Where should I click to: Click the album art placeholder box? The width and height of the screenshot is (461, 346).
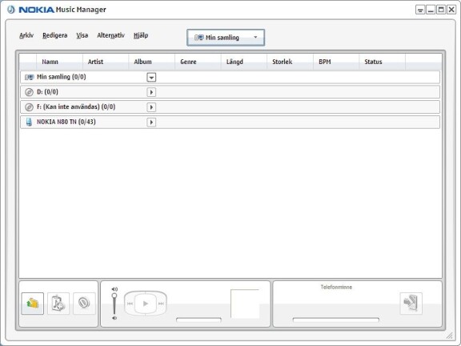245,304
